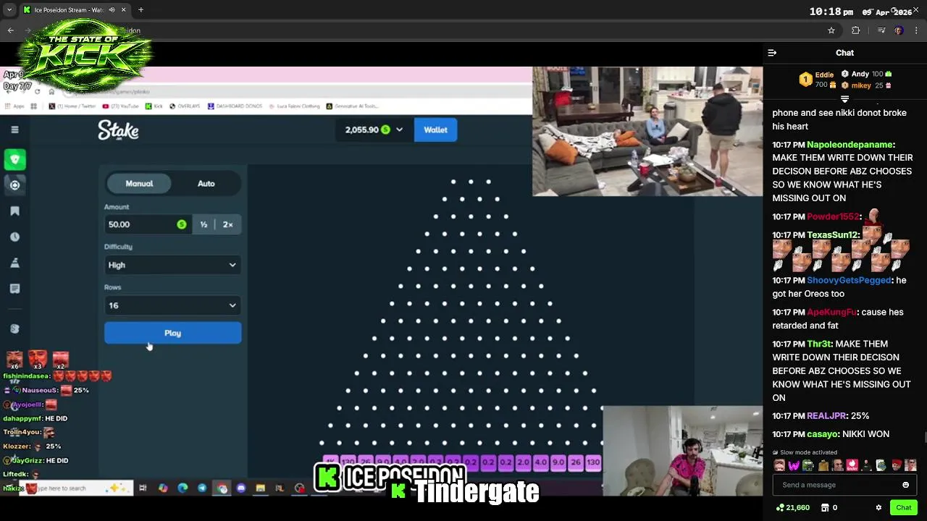Mute the Ice Poseidon Stream tab
The image size is (927, 521).
pyautogui.click(x=112, y=10)
